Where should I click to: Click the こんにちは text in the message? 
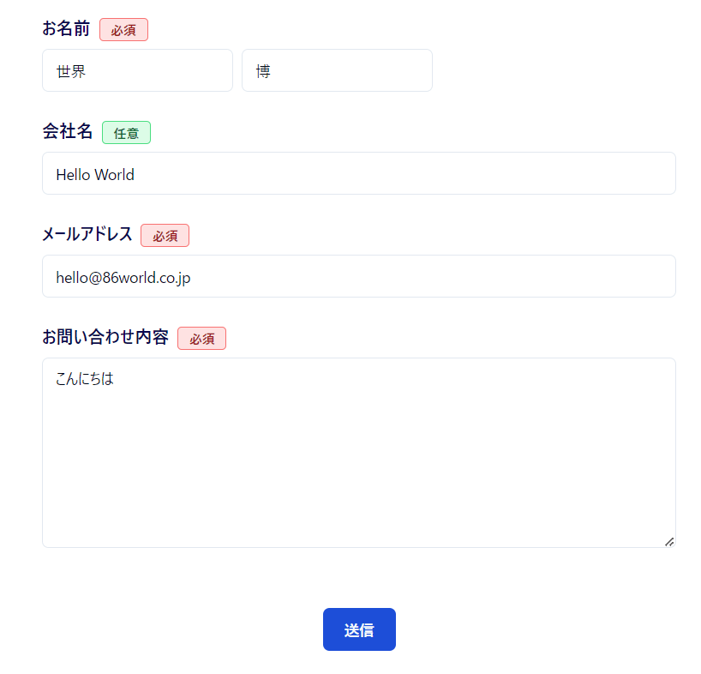pos(85,378)
